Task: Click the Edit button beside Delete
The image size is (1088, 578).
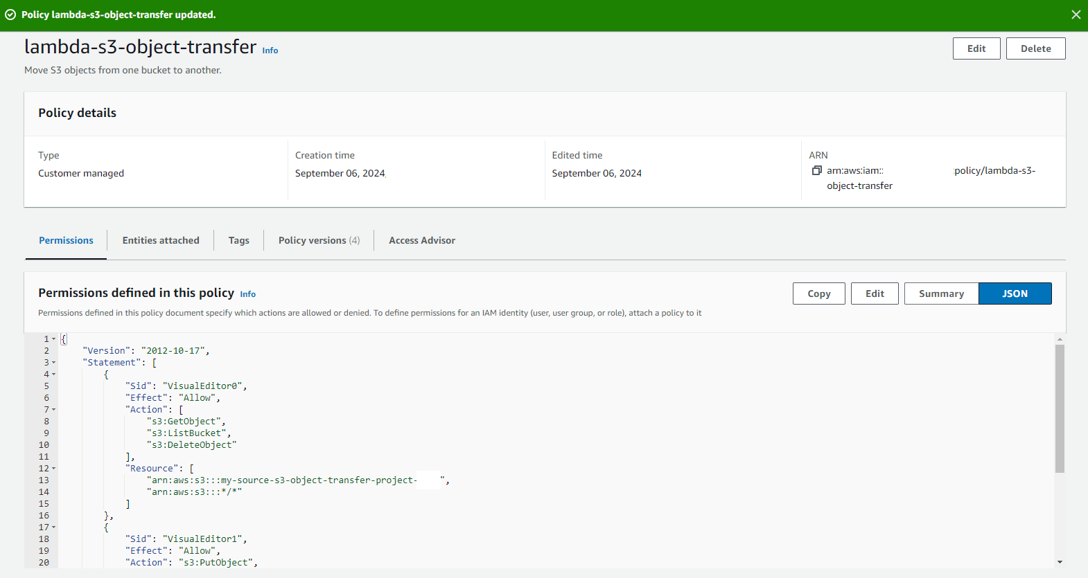Action: pos(976,48)
